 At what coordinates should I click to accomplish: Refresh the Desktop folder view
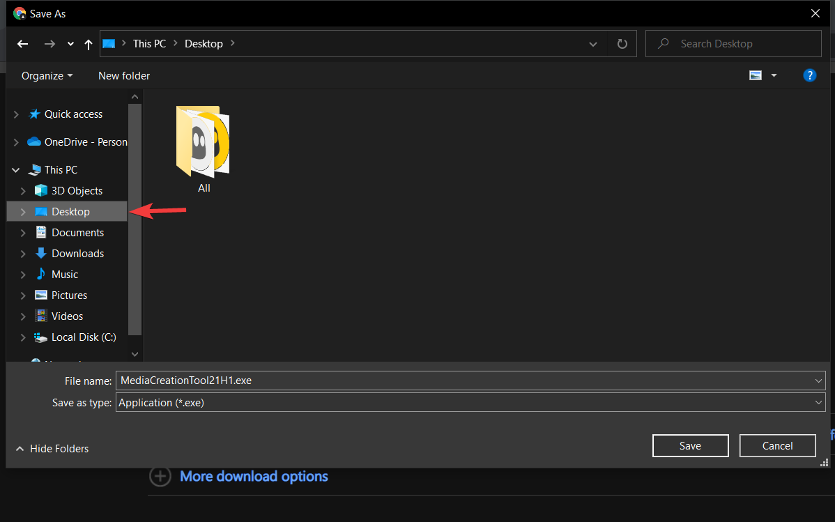click(622, 44)
